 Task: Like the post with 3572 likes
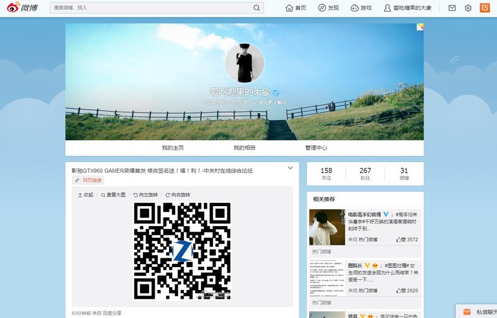pos(407,240)
